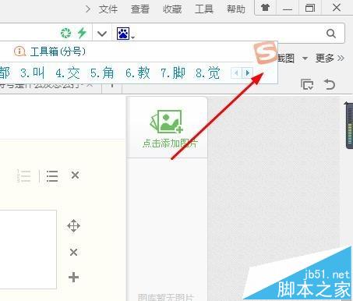Apply numbered list formatting icon
This screenshot has height=301, width=353.
(24, 176)
